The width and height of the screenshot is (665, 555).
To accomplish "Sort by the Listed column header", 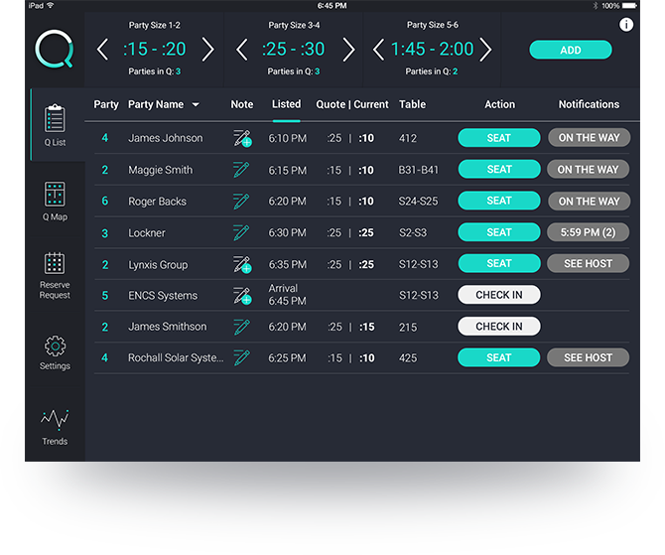I will point(286,104).
